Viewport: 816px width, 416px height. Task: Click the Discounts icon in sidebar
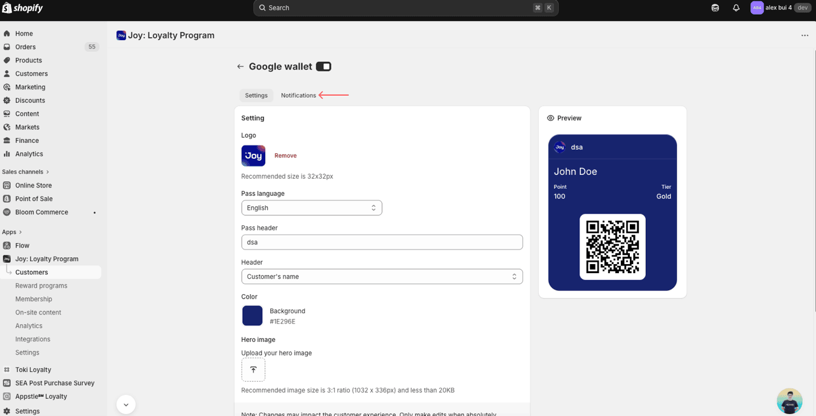(7, 101)
